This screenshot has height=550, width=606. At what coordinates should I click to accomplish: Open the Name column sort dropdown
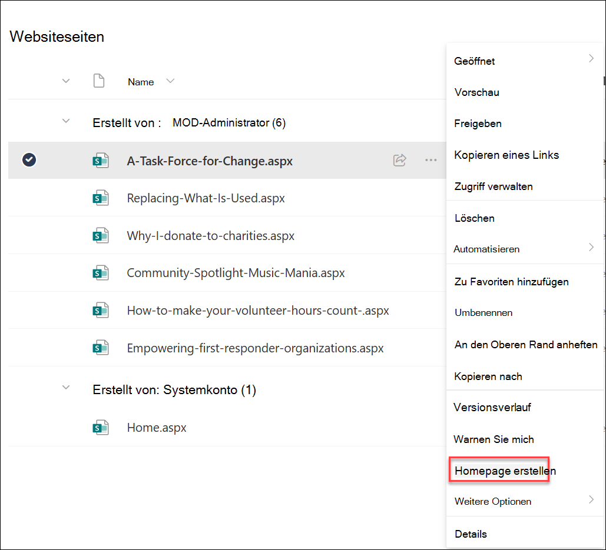(170, 81)
